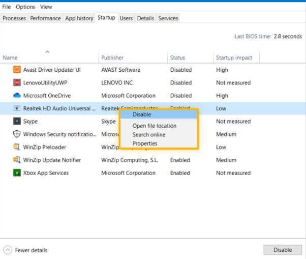
Task: Click the Realtek HD Audio icon
Action: tap(17, 108)
